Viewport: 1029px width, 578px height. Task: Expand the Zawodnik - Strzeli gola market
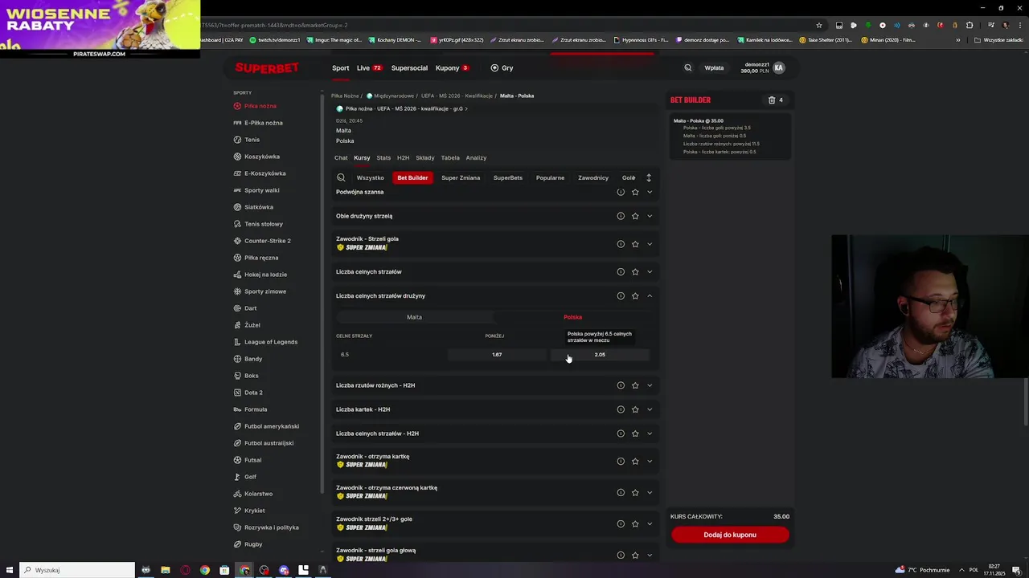tap(650, 243)
